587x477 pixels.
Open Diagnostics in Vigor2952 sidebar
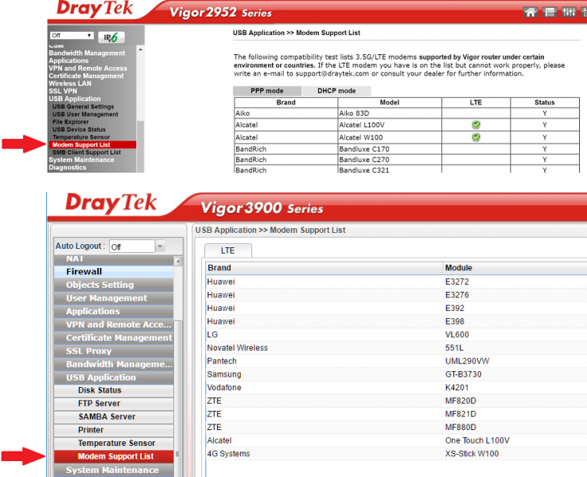pyautogui.click(x=68, y=167)
